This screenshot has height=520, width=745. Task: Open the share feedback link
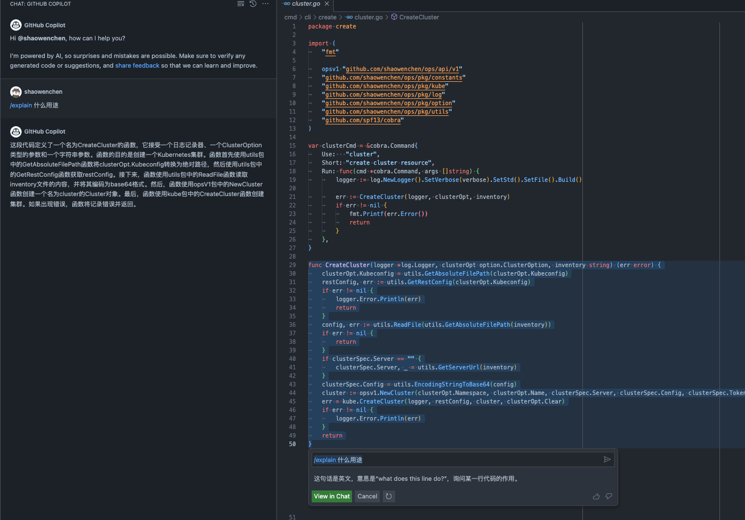click(137, 65)
